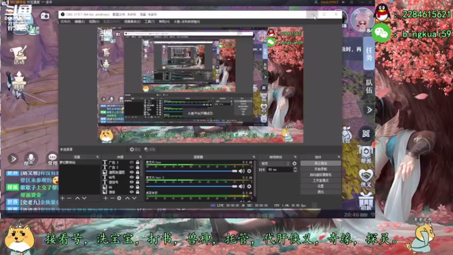Mute the 麦克风/Aux speaker icon
453x255 pixels.
(x=242, y=171)
